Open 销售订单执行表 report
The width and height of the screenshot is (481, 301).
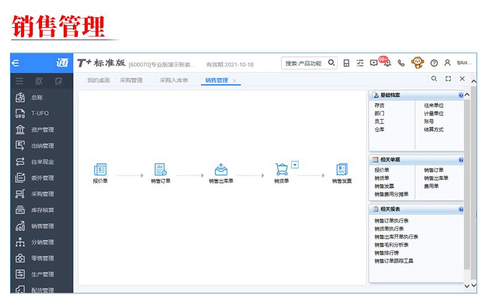pyautogui.click(x=391, y=221)
